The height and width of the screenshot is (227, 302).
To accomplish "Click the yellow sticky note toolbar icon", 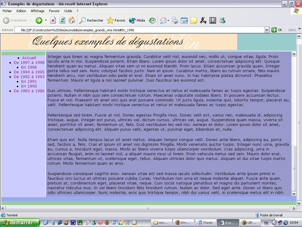I will (194, 20).
